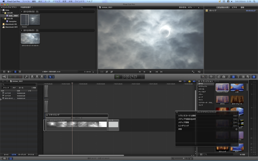Image resolution: width=258 pixels, height=161 pixels.
Task: Open the enhancements magic wand menu
Action: coord(204,77)
